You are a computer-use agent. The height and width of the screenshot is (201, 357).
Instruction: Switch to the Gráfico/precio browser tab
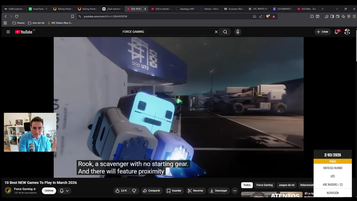14,9
